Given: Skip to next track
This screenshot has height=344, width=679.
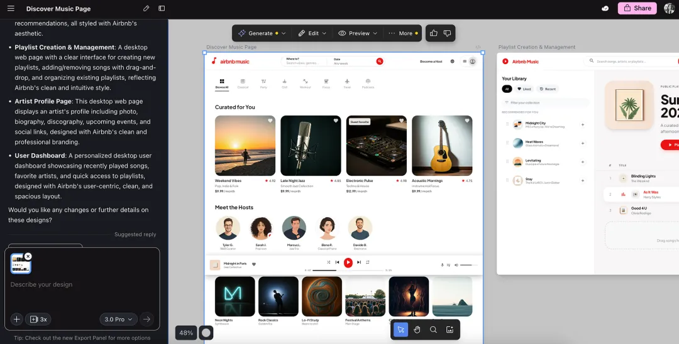Looking at the screenshot, I should (358, 262).
